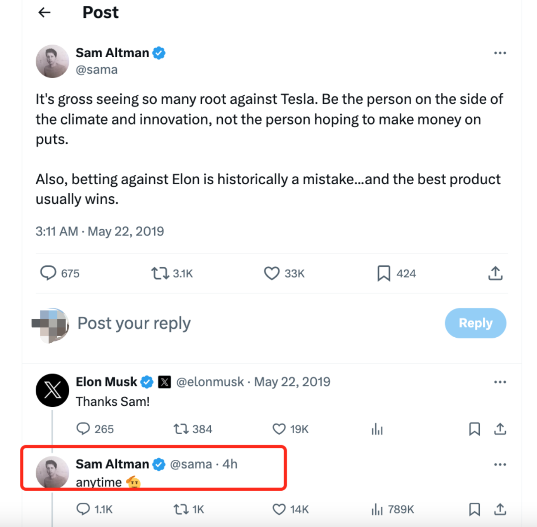This screenshot has height=527, width=537.
Task: Click the reply icon showing 675
Action: click(x=48, y=273)
